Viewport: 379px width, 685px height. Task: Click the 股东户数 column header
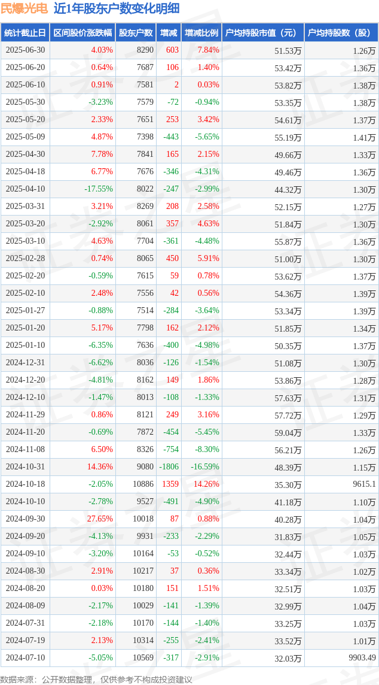tap(136, 33)
